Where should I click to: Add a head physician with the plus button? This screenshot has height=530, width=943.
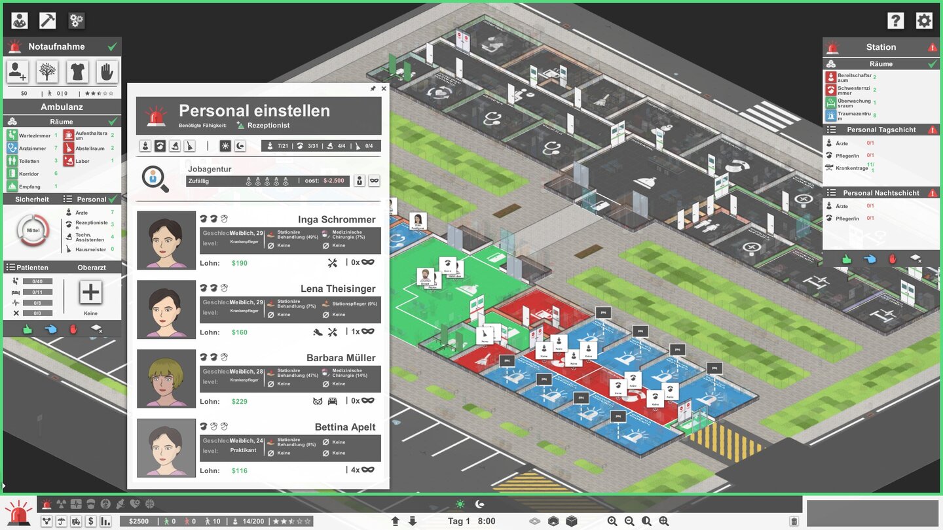(90, 292)
